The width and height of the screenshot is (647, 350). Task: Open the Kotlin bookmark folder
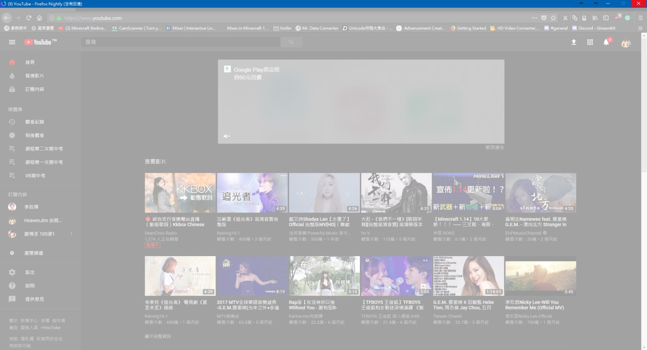(285, 28)
